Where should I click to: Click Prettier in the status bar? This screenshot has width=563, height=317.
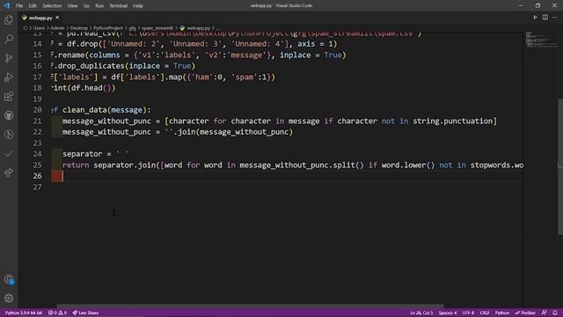tap(525, 313)
